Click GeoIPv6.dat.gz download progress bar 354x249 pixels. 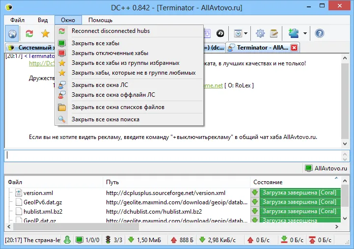pyautogui.click(x=300, y=202)
